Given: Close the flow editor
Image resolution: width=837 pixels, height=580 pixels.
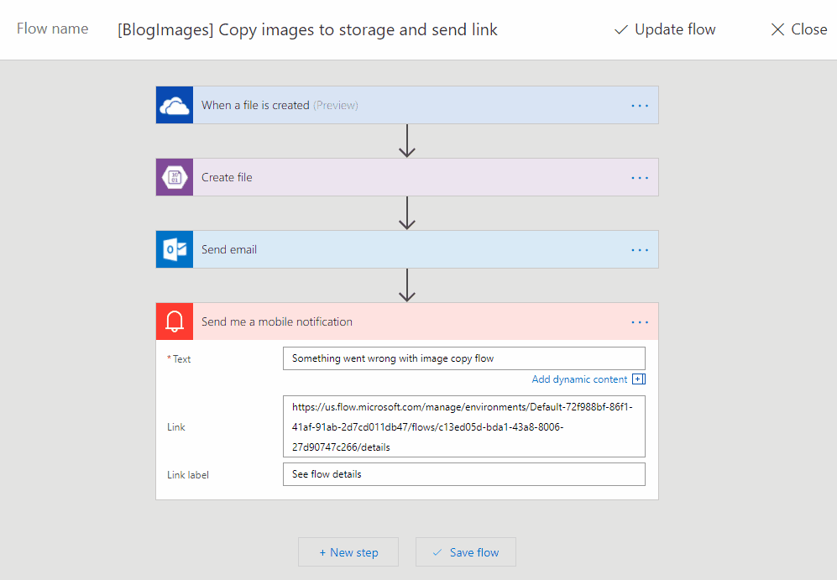Looking at the screenshot, I should click(x=798, y=29).
